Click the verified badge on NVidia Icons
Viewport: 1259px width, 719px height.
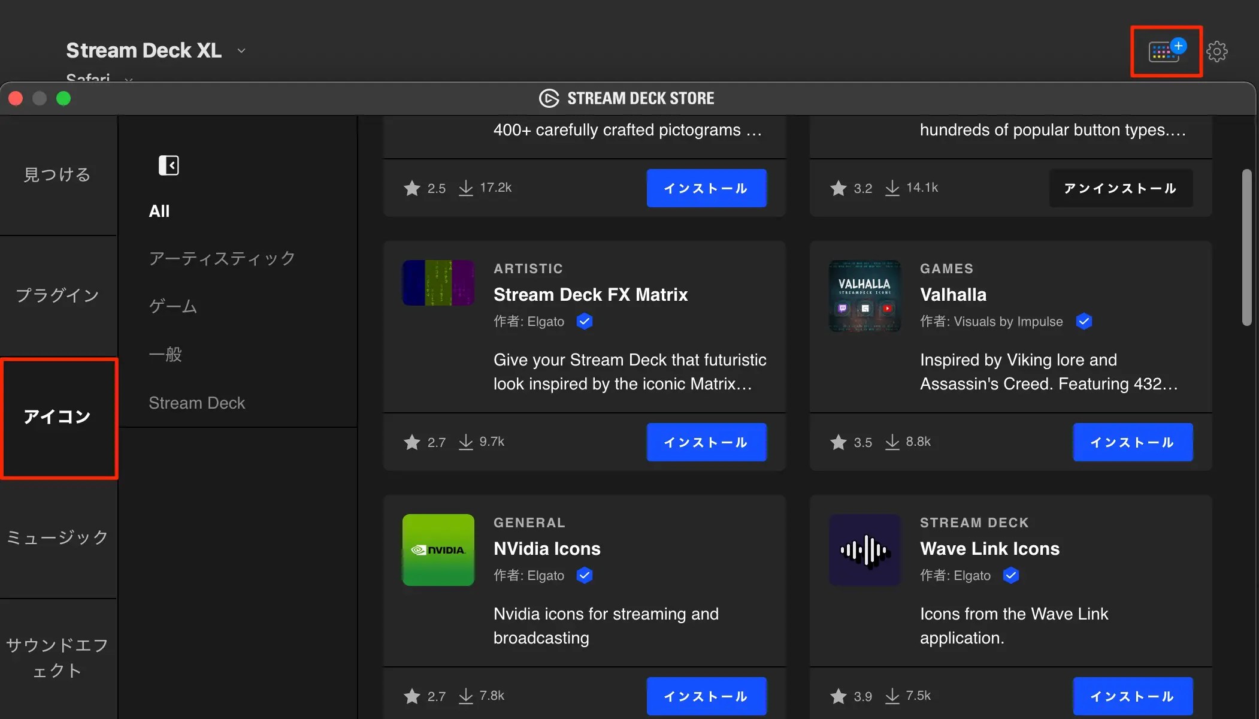pyautogui.click(x=585, y=576)
